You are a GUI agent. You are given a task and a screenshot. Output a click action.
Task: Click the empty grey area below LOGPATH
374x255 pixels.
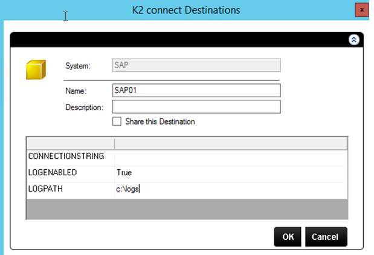[x=187, y=208]
